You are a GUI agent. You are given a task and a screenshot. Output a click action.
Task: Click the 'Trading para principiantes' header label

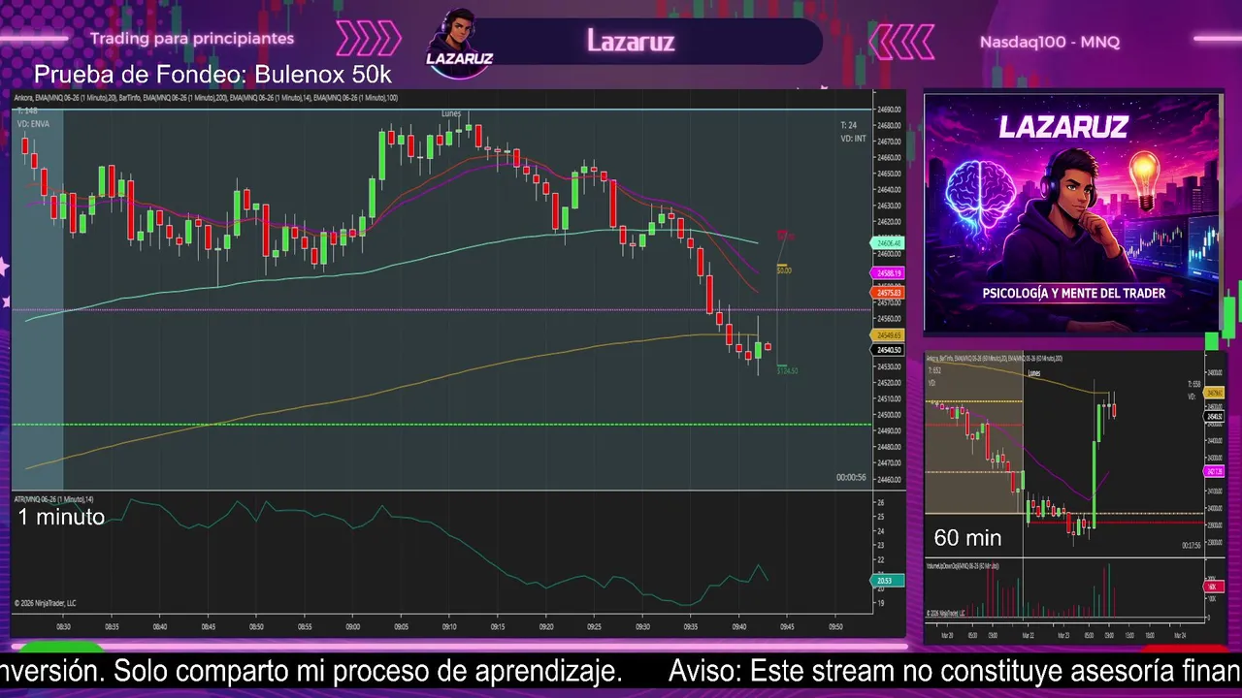click(192, 39)
